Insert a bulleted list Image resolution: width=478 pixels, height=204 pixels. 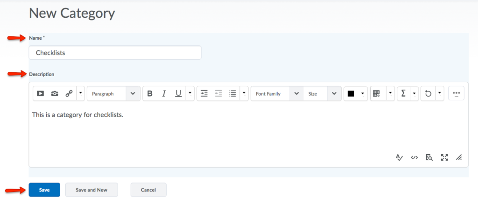click(x=232, y=94)
